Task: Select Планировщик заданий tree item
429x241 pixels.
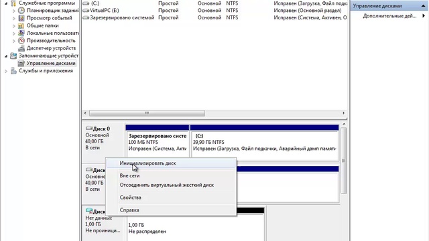Action: pos(52,11)
